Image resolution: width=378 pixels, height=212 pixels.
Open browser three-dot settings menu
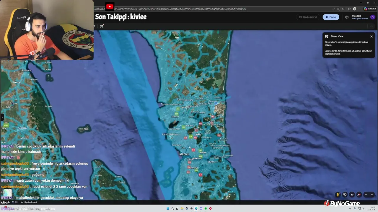(x=360, y=9)
